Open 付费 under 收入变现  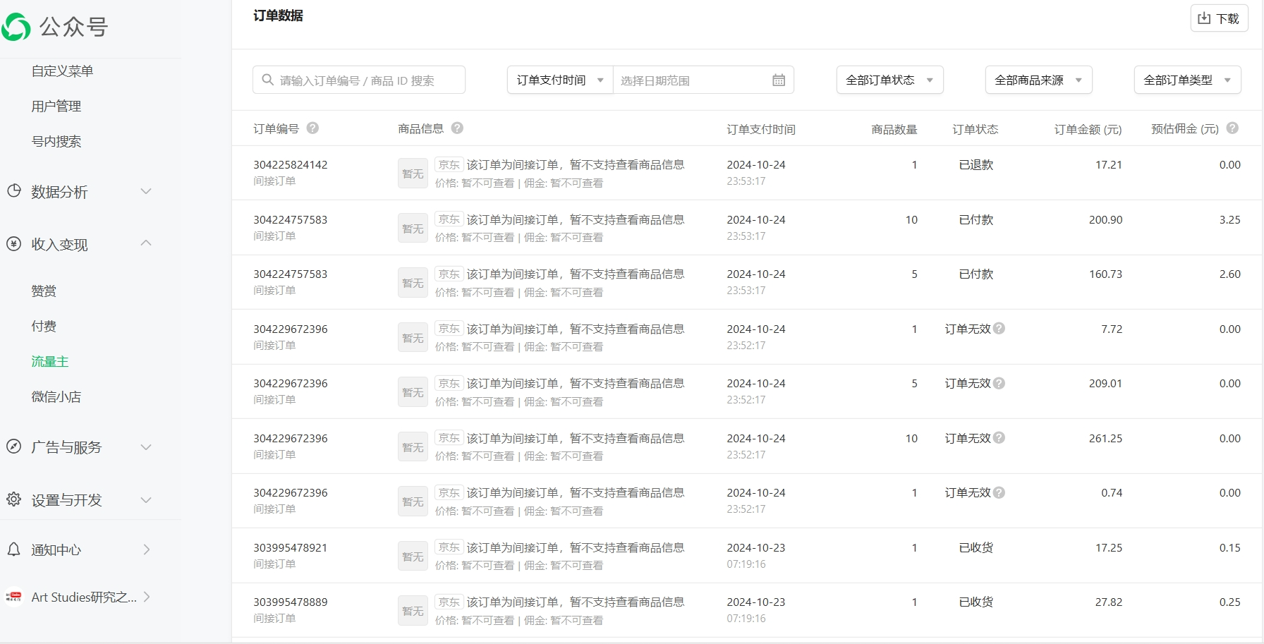44,326
